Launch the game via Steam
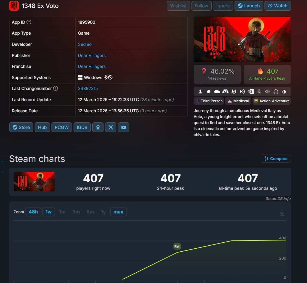Viewport: 307px width, 283px height. pos(249,6)
